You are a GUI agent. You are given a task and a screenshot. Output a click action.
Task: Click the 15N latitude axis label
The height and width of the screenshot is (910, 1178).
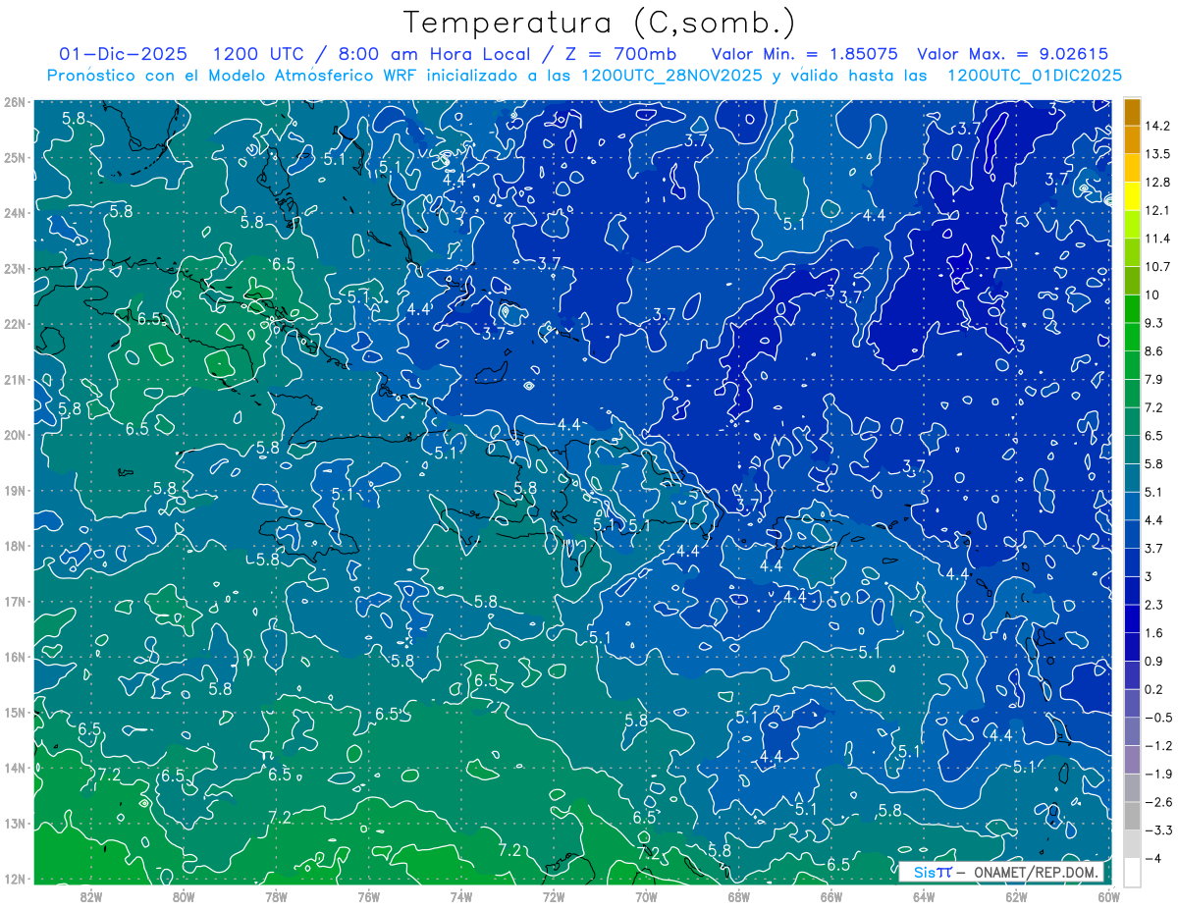15,712
